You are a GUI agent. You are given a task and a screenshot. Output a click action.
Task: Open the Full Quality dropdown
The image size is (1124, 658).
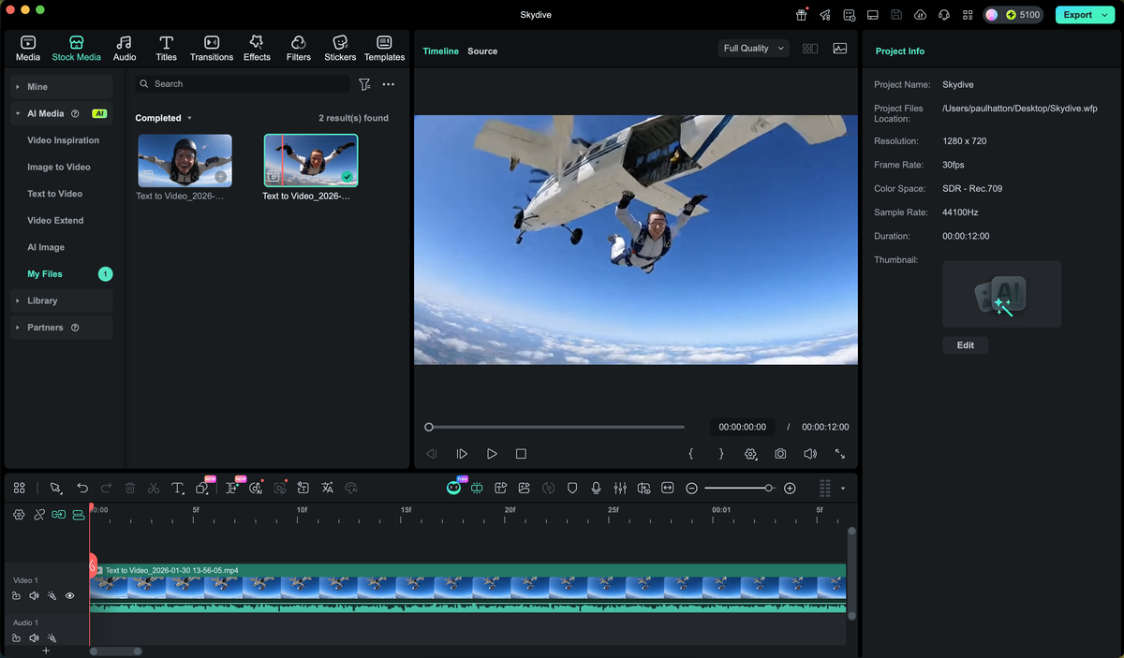pyautogui.click(x=753, y=48)
